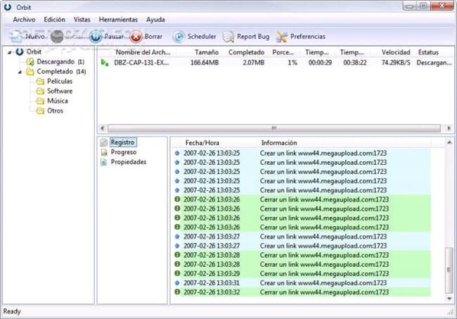457x319 pixels.
Task: Click the Progreso chart icon
Action: [x=104, y=152]
